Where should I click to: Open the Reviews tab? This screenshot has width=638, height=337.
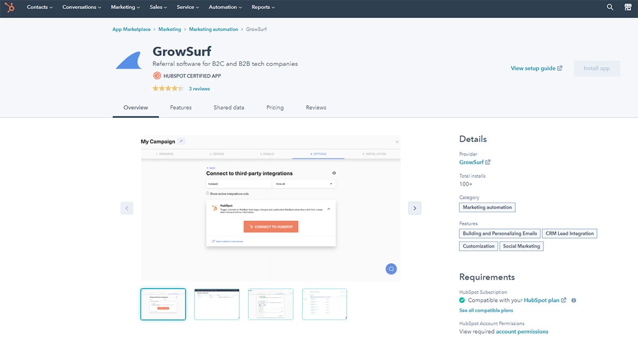pyautogui.click(x=316, y=107)
